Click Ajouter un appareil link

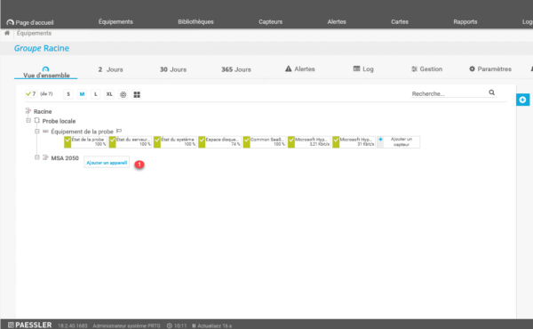[107, 163]
